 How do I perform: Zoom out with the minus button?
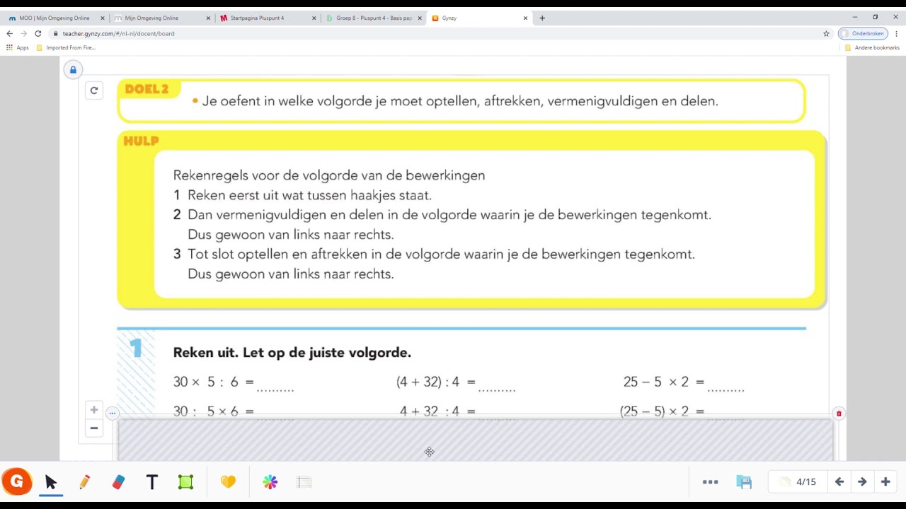[93, 428]
